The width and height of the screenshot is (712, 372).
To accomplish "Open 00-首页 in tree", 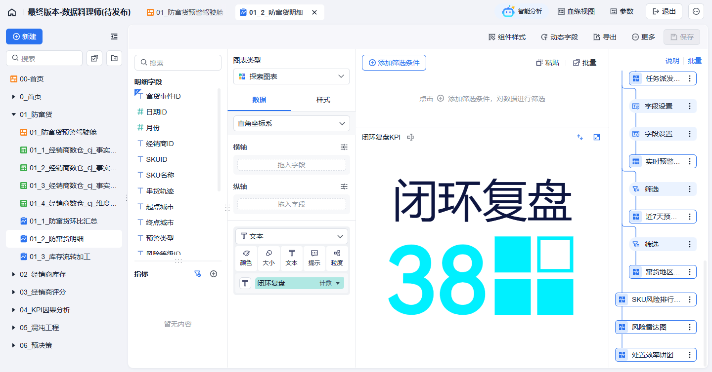I will click(x=64, y=79).
